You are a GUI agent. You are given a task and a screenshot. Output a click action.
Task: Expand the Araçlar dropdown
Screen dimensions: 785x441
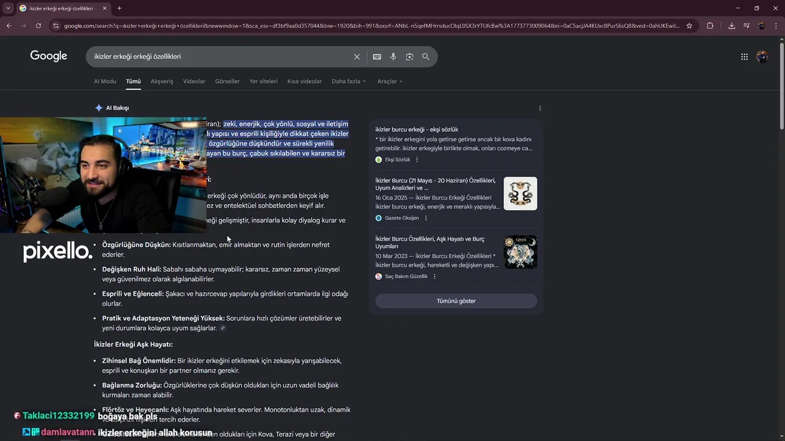(390, 81)
